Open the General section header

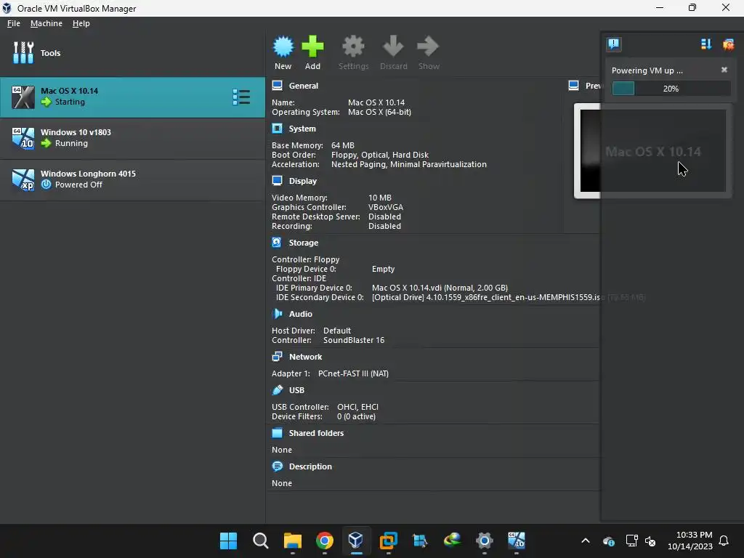pyautogui.click(x=303, y=86)
